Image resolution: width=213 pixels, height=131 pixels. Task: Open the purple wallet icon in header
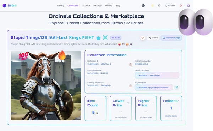(189, 6)
